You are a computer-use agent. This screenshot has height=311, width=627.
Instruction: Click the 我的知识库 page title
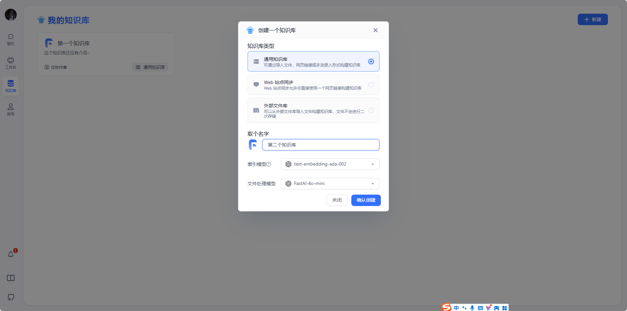pyautogui.click(x=69, y=20)
